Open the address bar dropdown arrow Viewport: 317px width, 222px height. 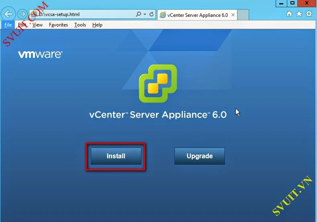point(145,14)
